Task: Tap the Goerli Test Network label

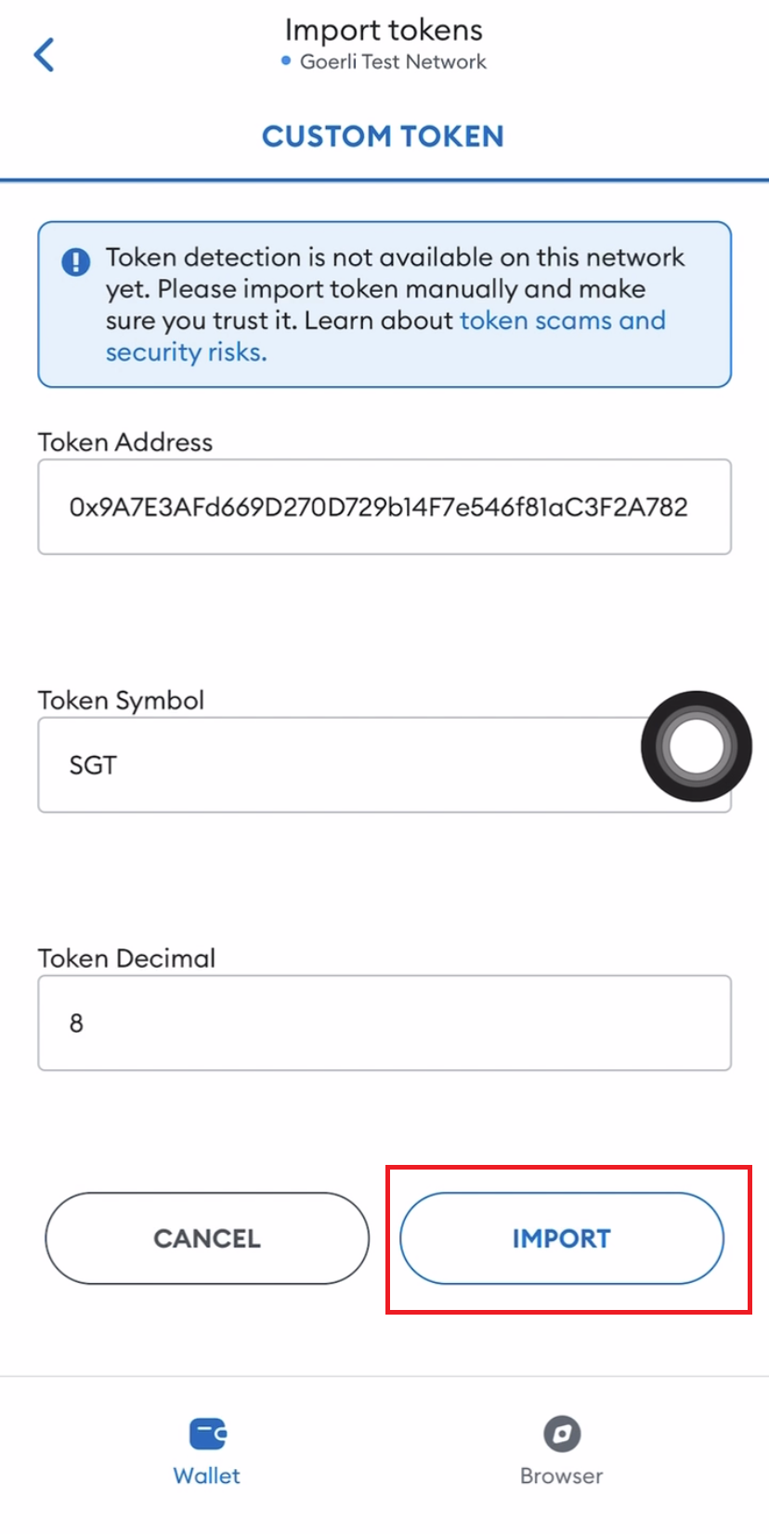Action: click(x=392, y=62)
